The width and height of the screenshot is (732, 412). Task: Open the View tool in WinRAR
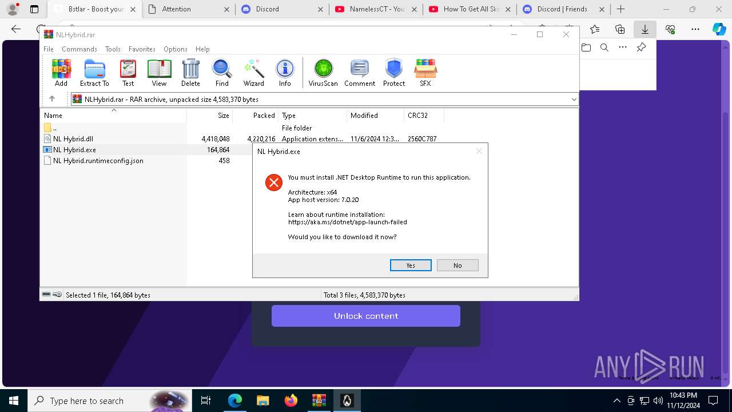159,73
